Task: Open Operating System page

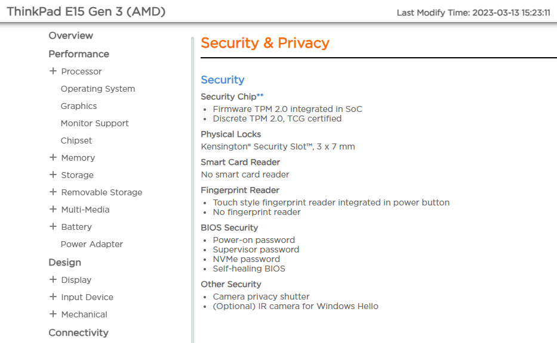Action: coord(97,89)
